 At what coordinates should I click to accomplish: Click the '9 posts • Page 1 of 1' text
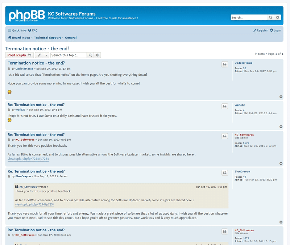tap(269, 54)
